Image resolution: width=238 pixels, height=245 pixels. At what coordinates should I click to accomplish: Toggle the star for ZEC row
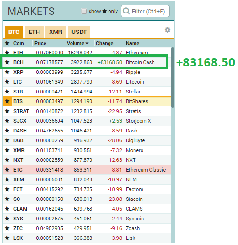(x=7, y=228)
